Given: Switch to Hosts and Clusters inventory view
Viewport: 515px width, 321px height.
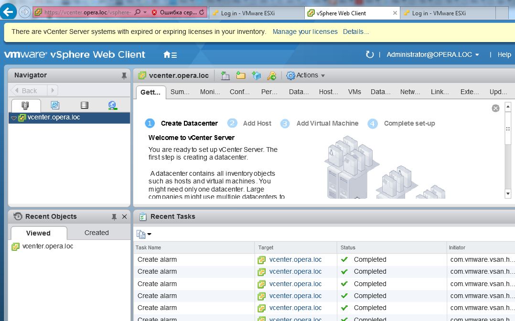Looking at the screenshot, I should click(x=26, y=105).
